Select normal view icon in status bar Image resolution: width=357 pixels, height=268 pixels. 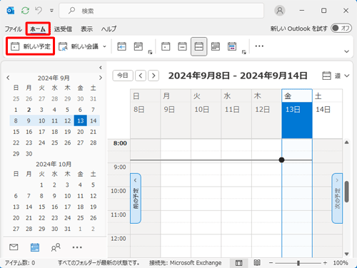(238, 263)
